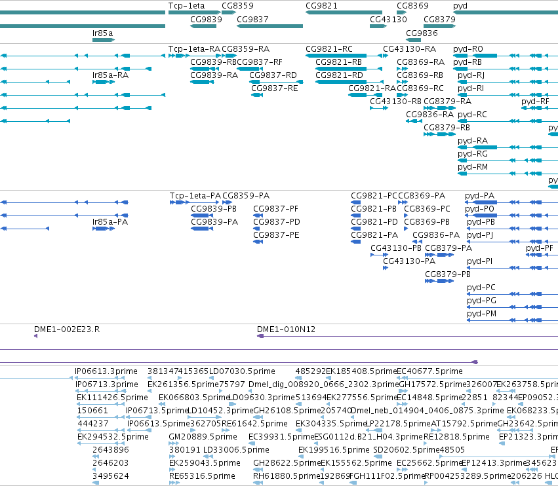Select the GM20889.5prime EST label
The height and width of the screenshot is (486, 558).
tap(203, 437)
